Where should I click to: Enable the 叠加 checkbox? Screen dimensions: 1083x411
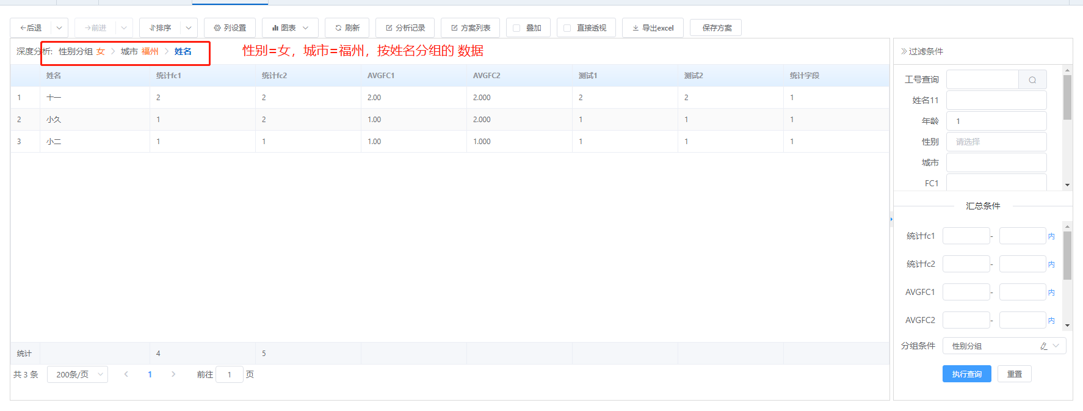pos(516,28)
